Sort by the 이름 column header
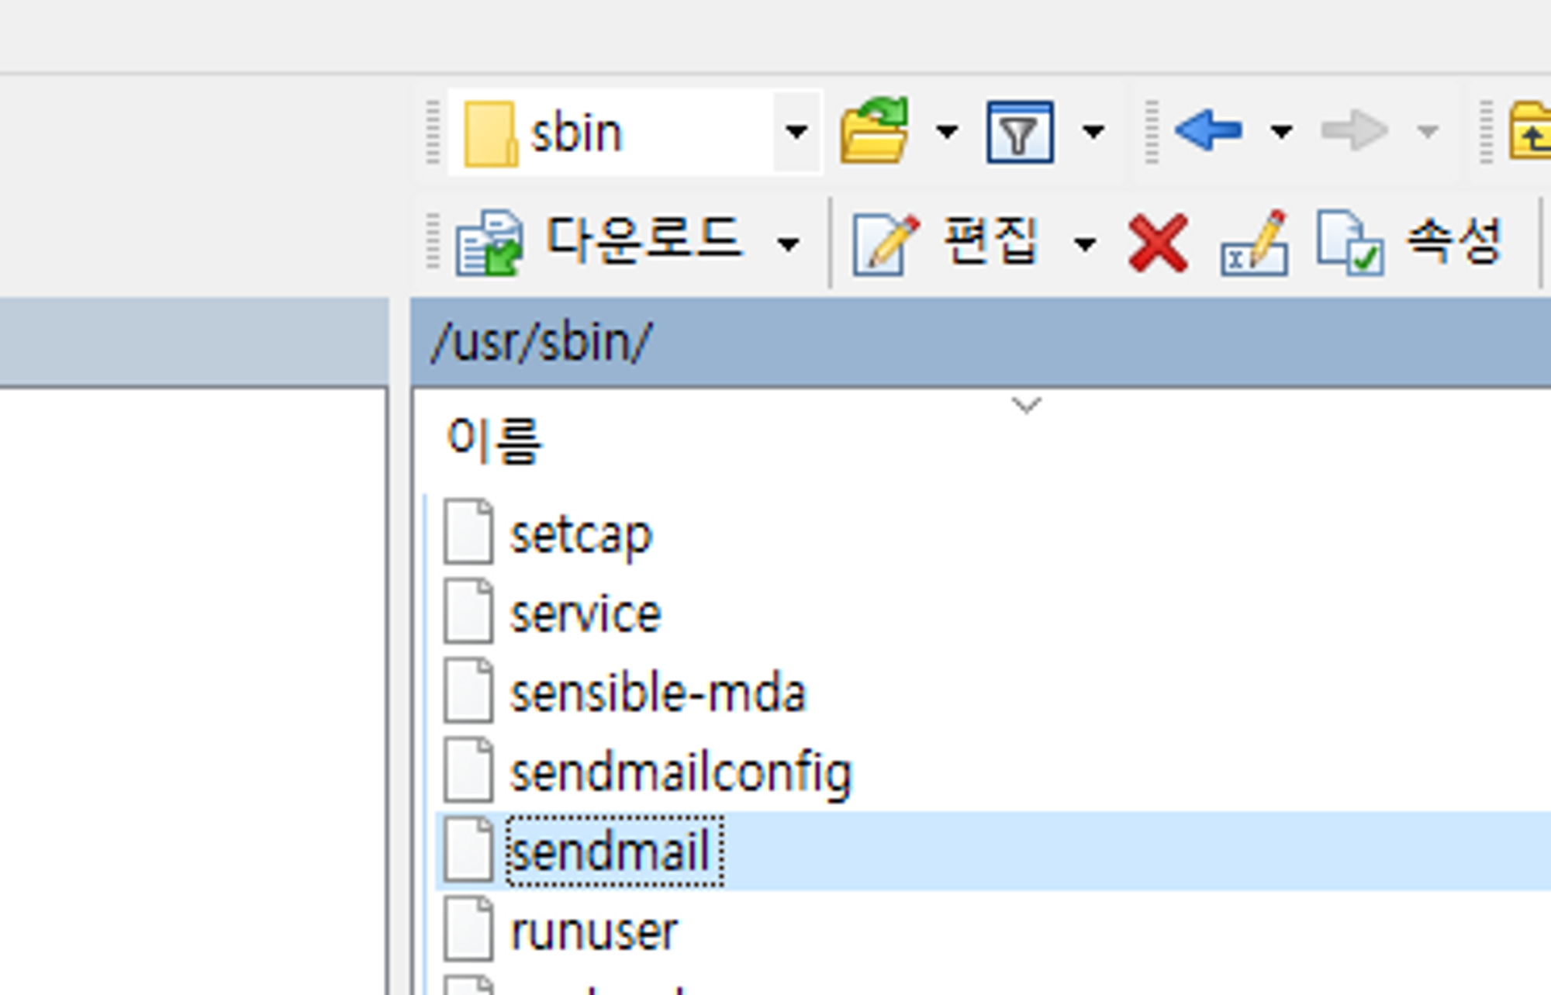The height and width of the screenshot is (995, 1551). point(495,439)
